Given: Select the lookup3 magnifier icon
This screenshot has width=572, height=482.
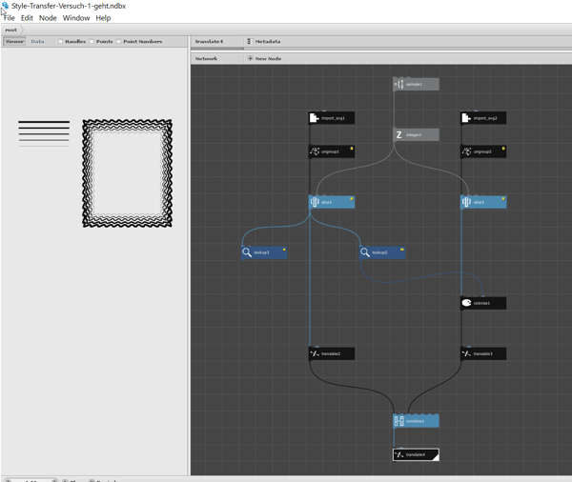Looking at the screenshot, I should 247,252.
